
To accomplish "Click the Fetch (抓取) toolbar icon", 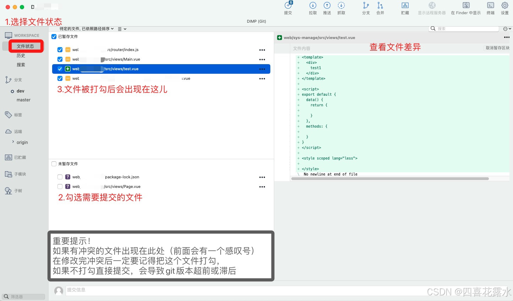I will click(x=341, y=5).
